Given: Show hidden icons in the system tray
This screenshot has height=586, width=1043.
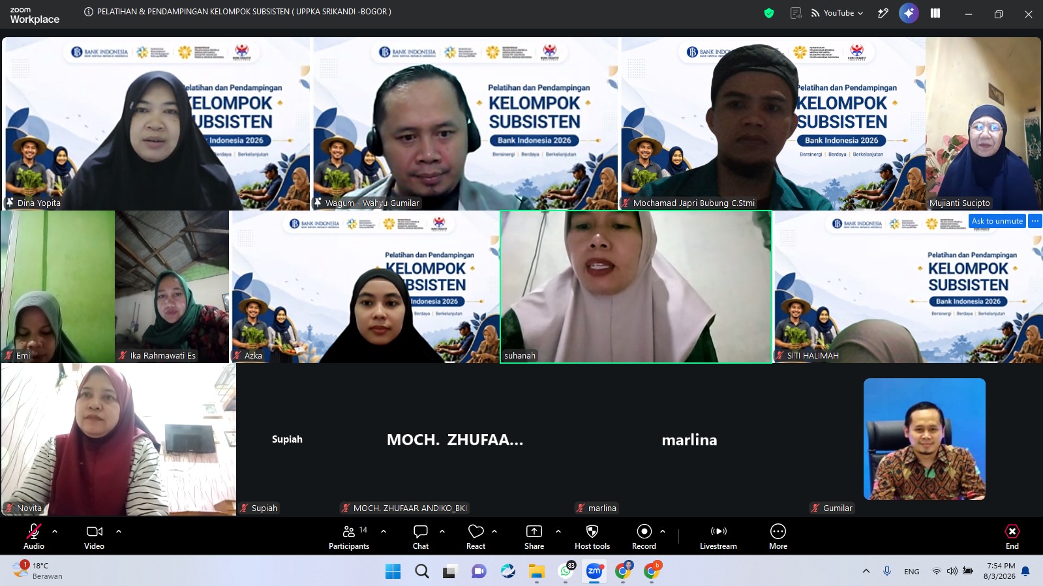Looking at the screenshot, I should click(866, 571).
